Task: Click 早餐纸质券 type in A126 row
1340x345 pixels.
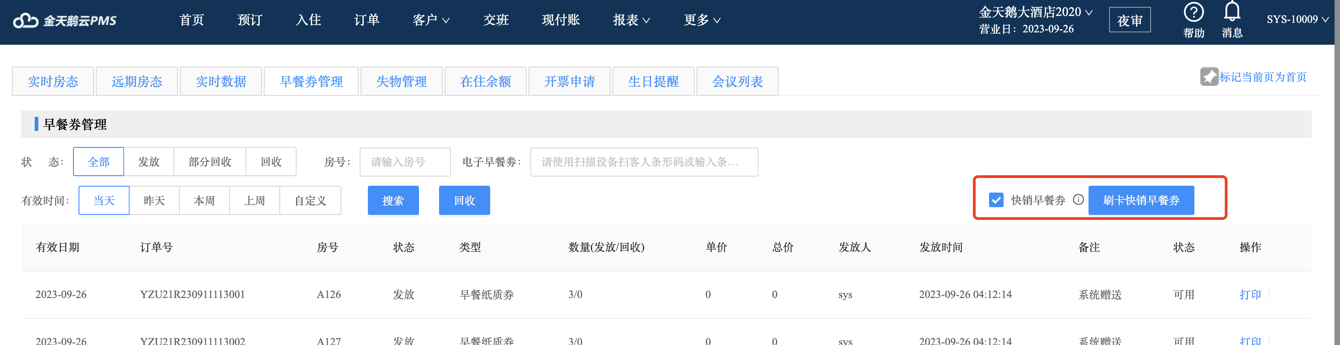Action: pyautogui.click(x=487, y=294)
